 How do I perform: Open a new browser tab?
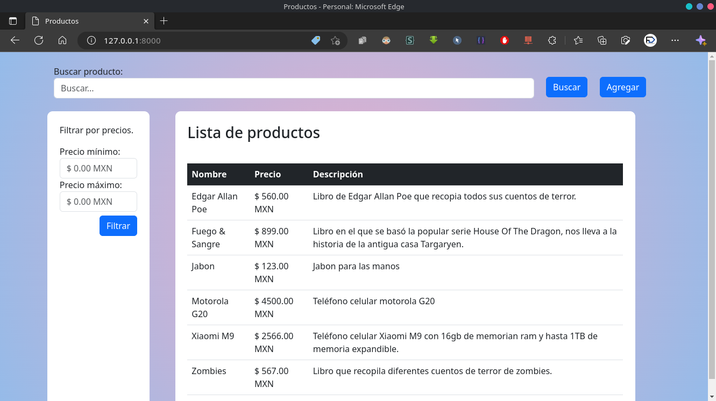(164, 21)
